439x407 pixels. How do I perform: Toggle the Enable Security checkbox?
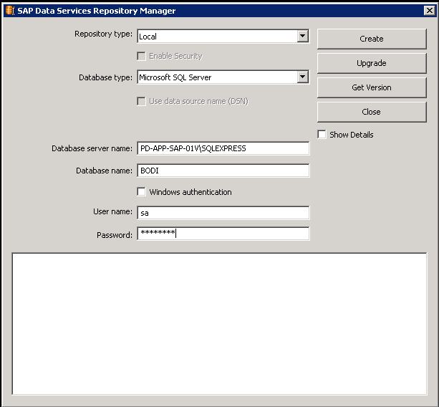pos(141,56)
